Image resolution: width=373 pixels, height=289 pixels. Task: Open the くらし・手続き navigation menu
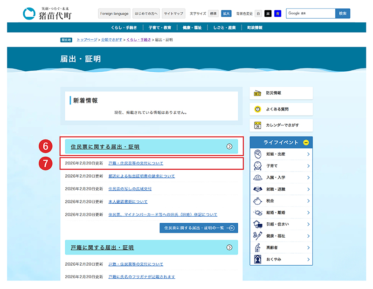click(124, 28)
